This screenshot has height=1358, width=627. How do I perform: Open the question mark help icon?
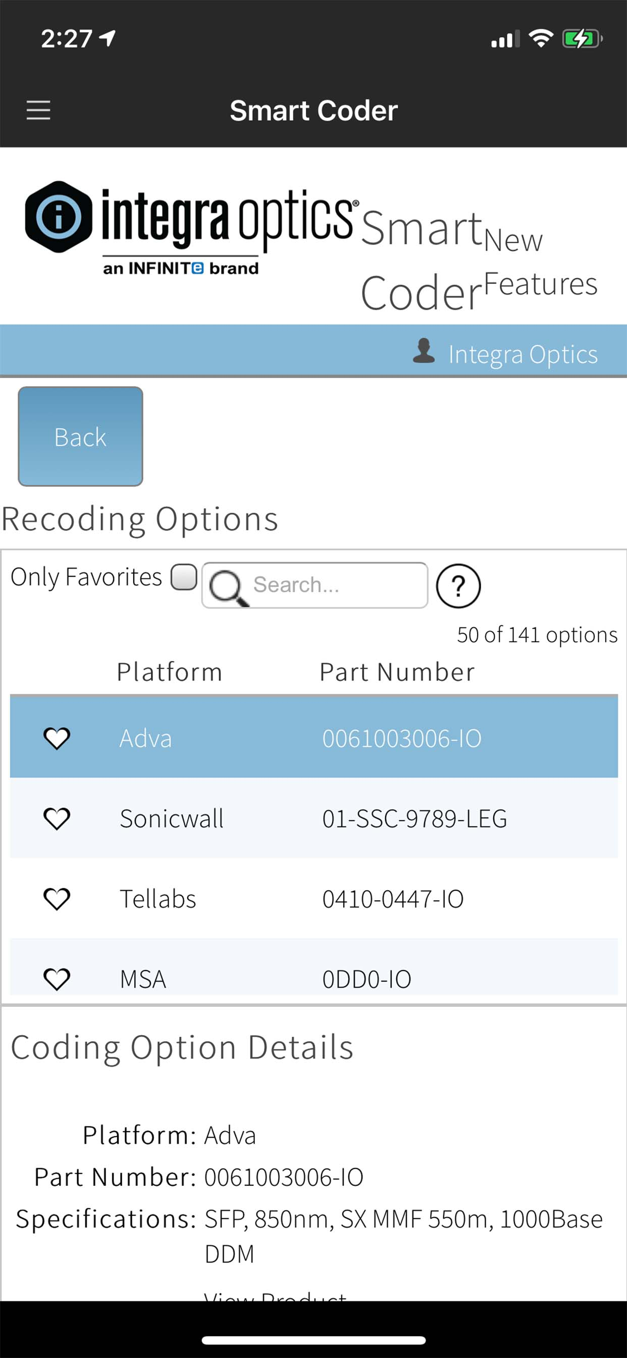click(458, 586)
